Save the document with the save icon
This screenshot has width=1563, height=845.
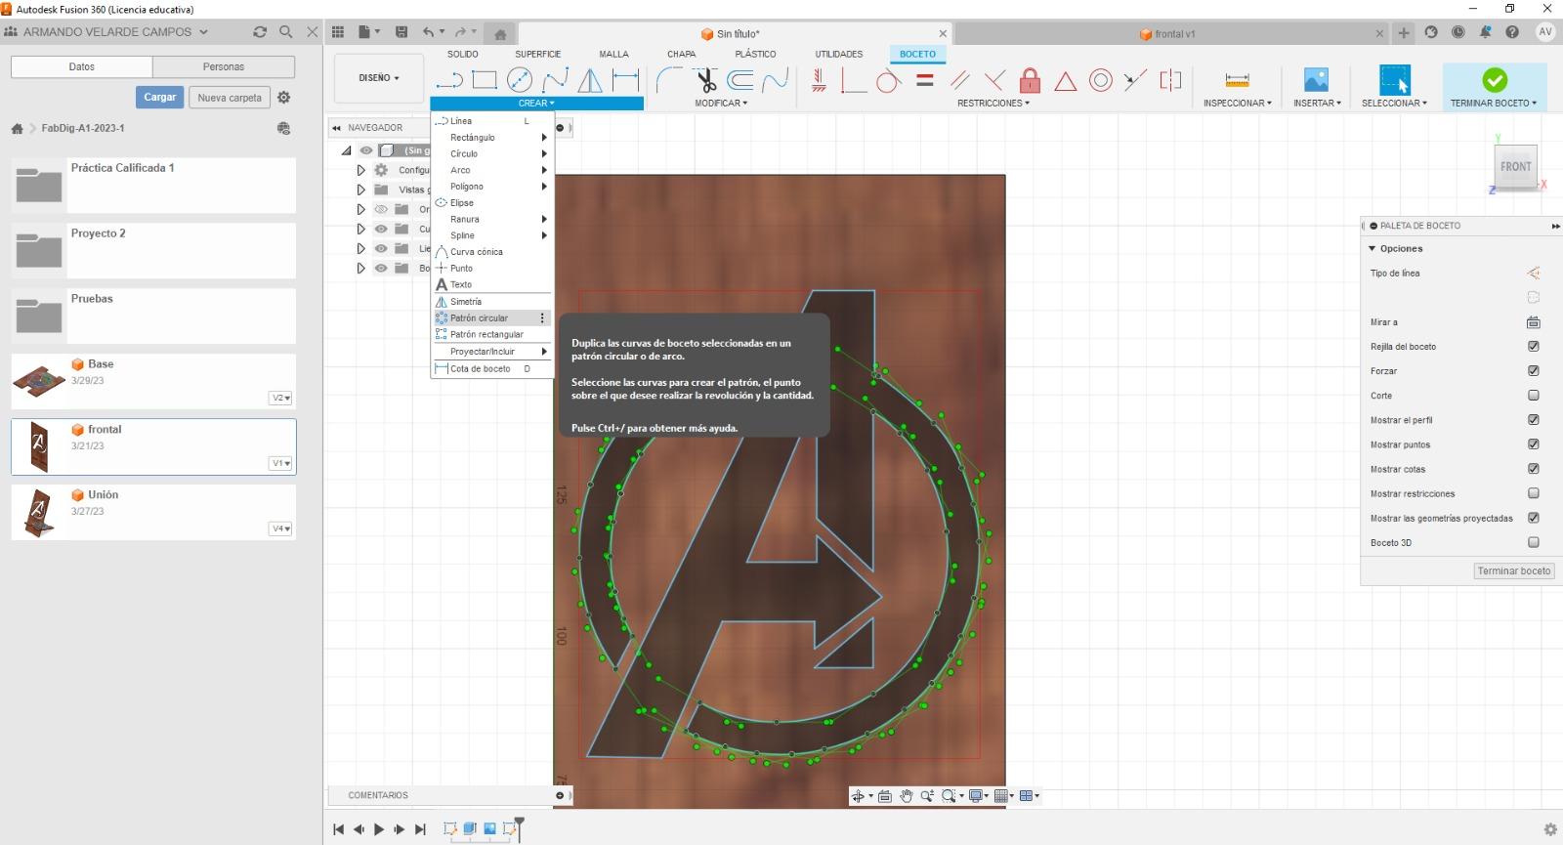click(401, 32)
